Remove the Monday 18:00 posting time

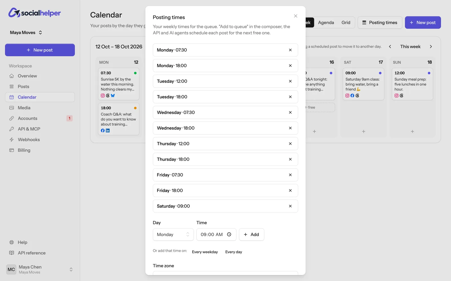(x=290, y=65)
